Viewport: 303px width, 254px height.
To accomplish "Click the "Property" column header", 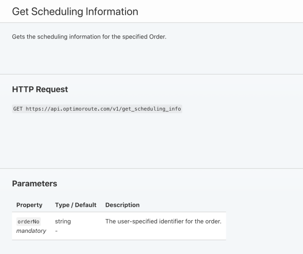I will click(x=29, y=205).
